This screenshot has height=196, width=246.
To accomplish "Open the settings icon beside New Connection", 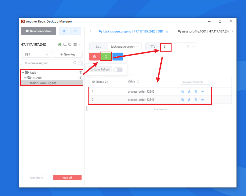I will [64, 31].
